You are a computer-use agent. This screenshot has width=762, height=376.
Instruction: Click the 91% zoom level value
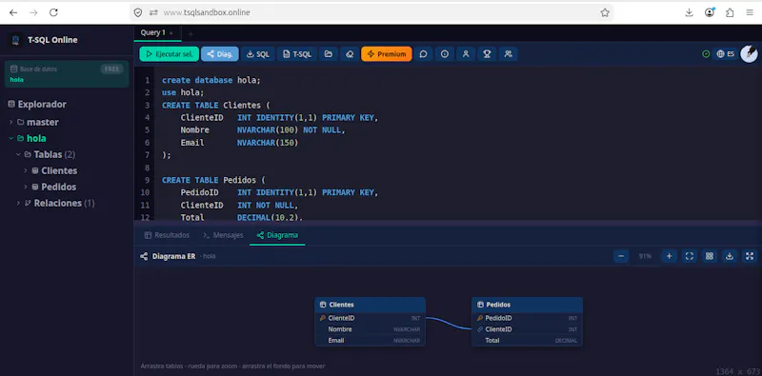click(645, 256)
